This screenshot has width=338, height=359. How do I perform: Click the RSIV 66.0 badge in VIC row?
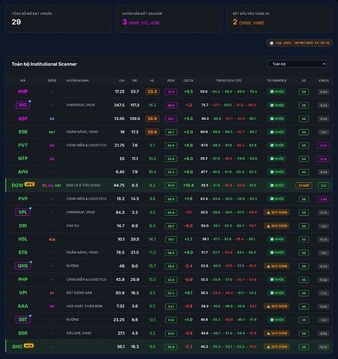[171, 106]
